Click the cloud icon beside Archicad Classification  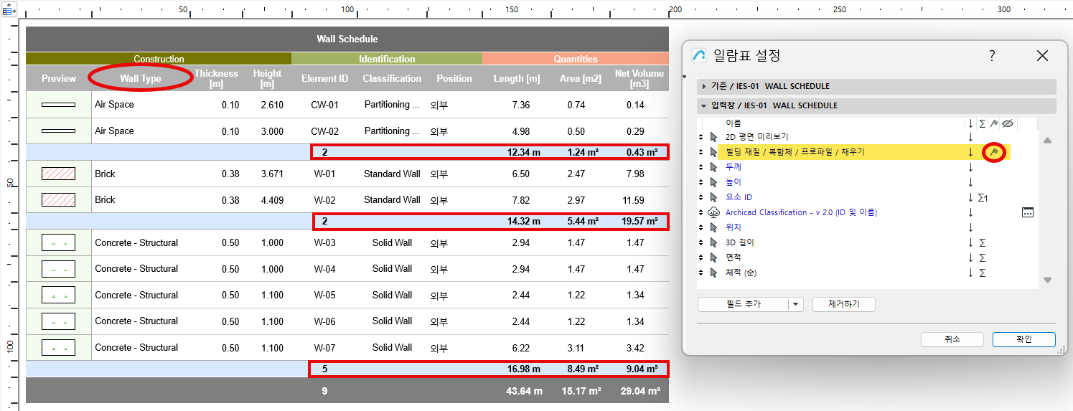coord(713,212)
